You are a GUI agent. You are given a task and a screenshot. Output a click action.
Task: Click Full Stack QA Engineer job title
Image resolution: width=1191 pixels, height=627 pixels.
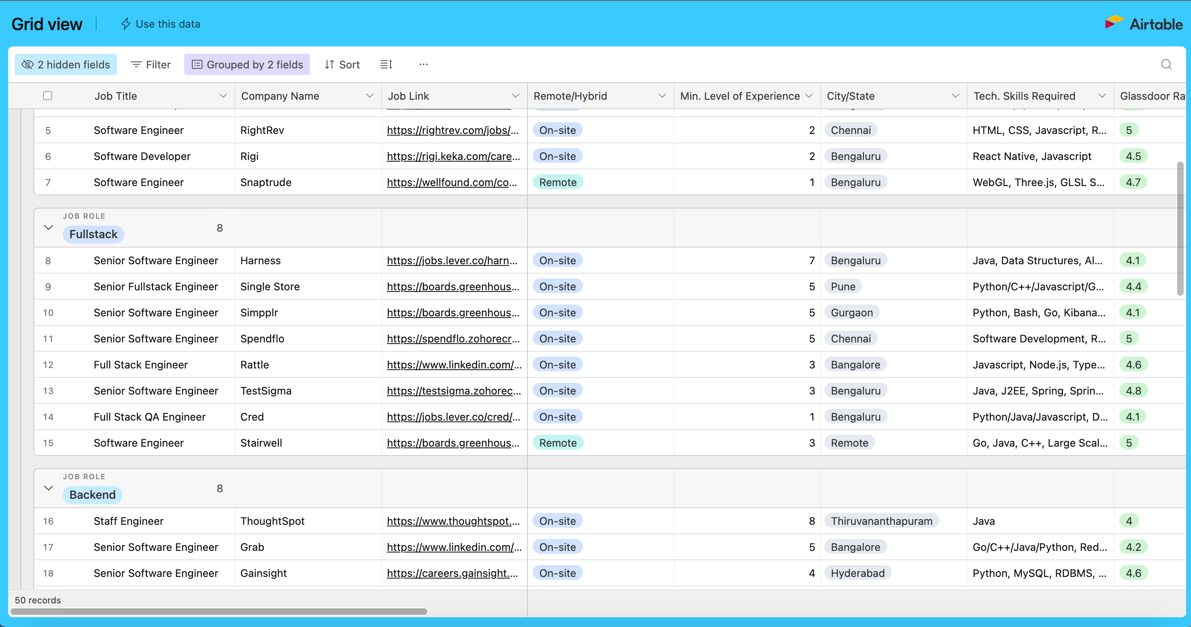click(149, 417)
